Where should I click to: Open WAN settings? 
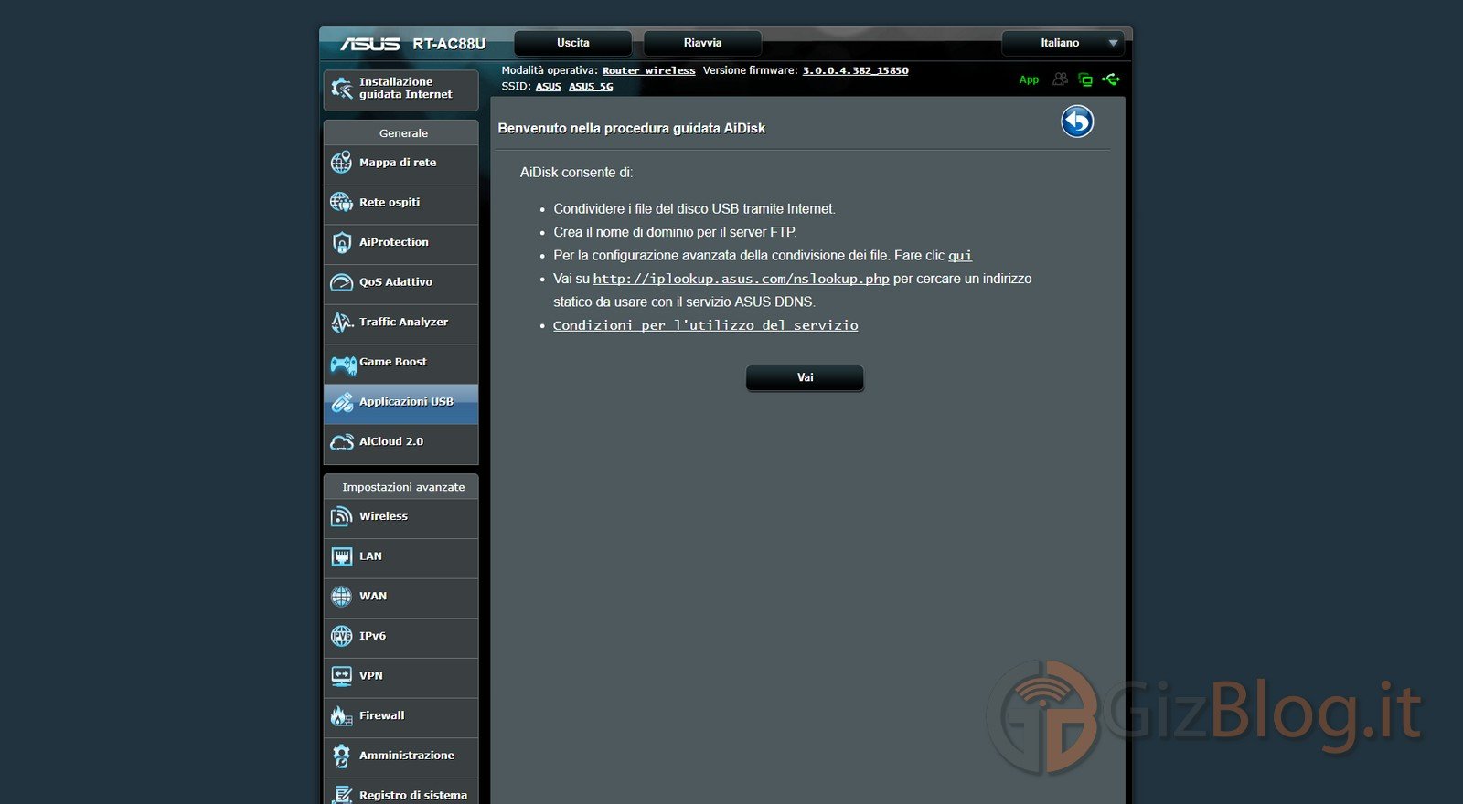400,597
